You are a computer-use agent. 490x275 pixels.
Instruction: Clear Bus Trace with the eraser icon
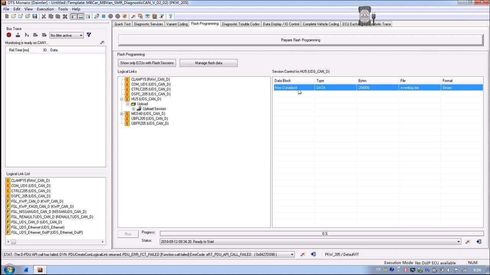[102, 43]
